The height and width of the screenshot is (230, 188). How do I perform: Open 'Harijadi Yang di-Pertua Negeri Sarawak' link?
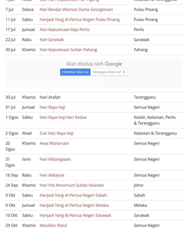point(75,215)
